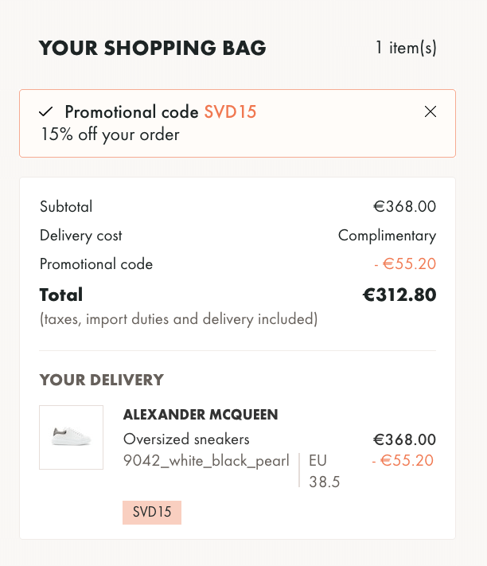This screenshot has width=487, height=566.
Task: Click the promotional discount - €55.20 in summary
Action: point(405,263)
